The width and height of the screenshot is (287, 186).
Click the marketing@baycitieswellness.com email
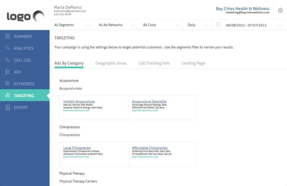tap(247, 13)
